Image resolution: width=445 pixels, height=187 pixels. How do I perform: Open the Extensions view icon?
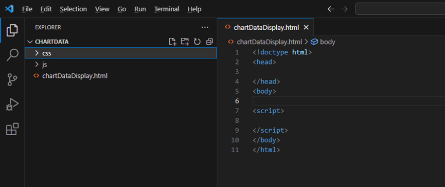coord(12,129)
